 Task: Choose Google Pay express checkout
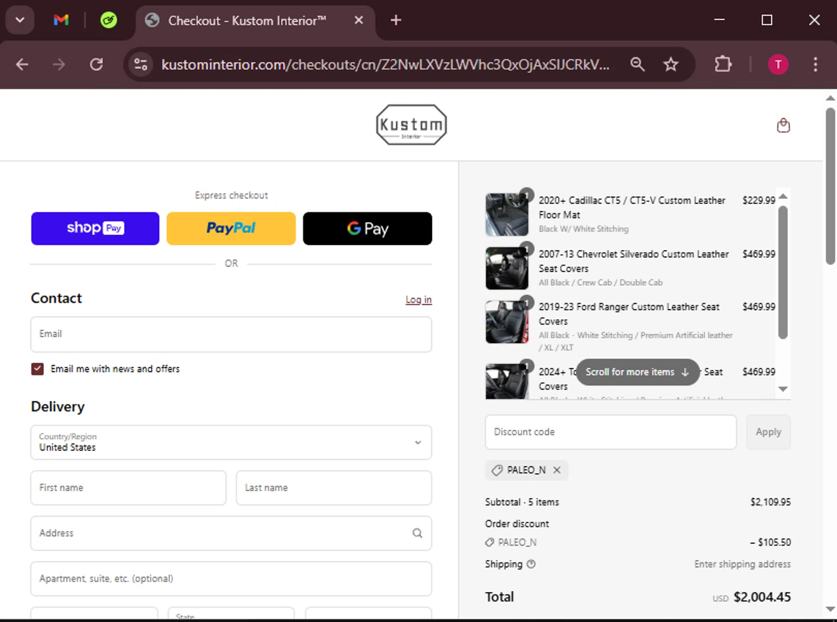coord(368,228)
